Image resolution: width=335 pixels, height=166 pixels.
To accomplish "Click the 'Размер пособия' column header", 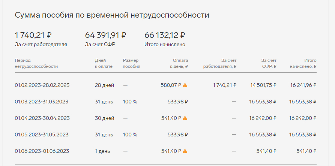I will (131, 63).
